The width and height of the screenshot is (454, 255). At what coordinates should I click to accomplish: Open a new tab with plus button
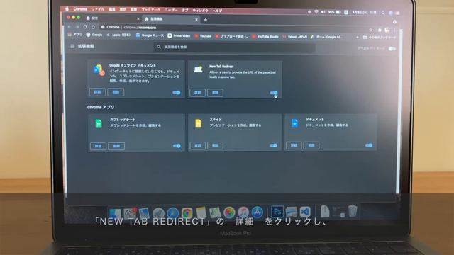click(206, 20)
